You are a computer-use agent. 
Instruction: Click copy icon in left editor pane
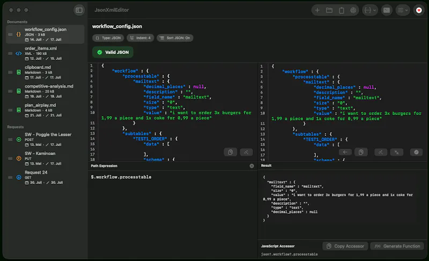(231, 152)
